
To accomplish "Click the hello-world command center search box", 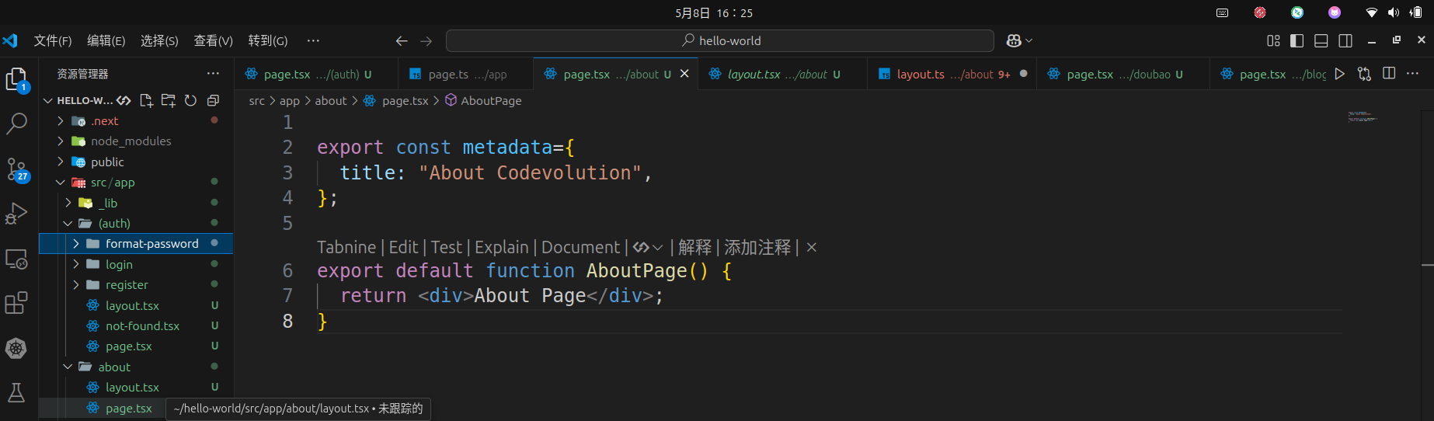I will tap(720, 40).
